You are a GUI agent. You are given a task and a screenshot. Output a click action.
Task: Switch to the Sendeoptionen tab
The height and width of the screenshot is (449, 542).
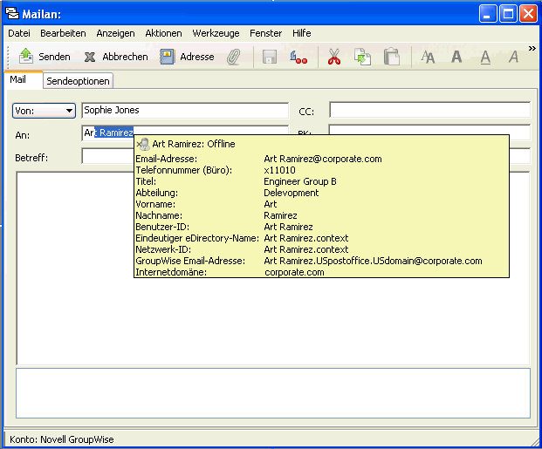79,80
